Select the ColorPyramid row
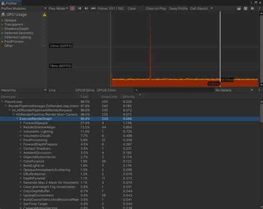The image size is (263, 209). (130, 161)
